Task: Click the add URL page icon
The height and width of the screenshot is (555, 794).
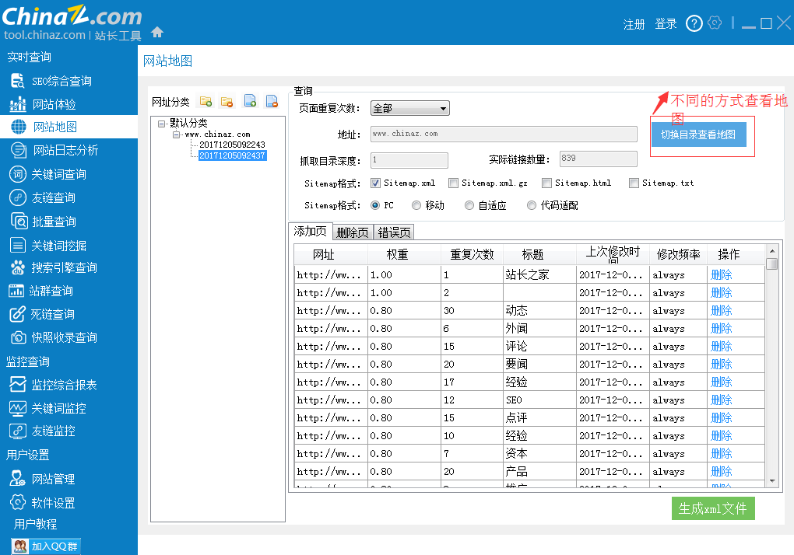Action: [x=250, y=101]
